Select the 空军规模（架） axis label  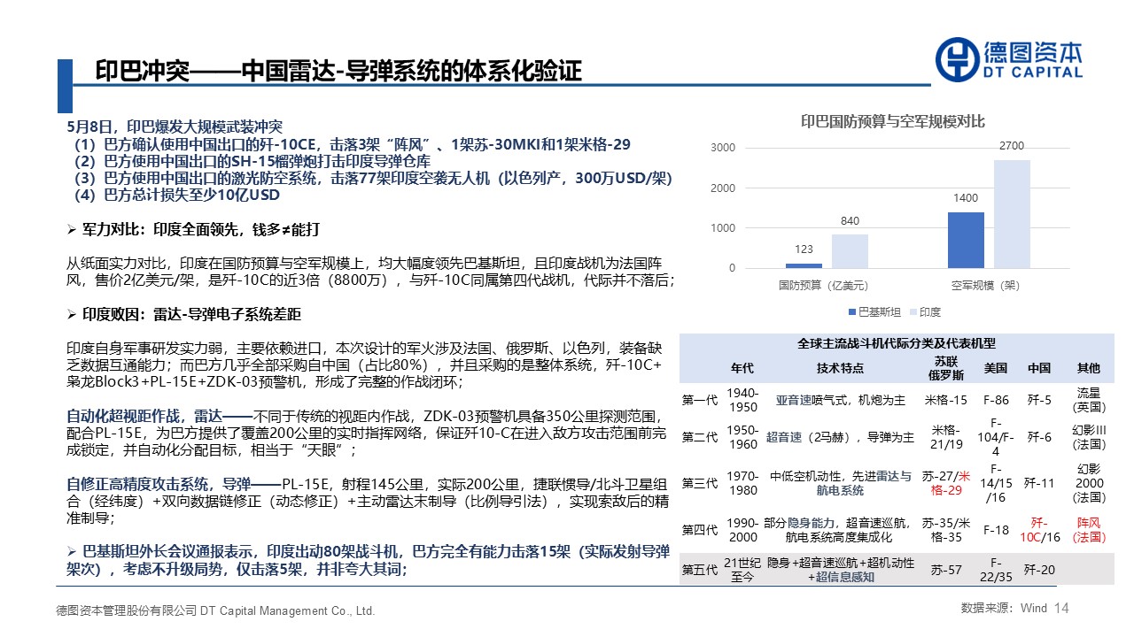pos(985,286)
